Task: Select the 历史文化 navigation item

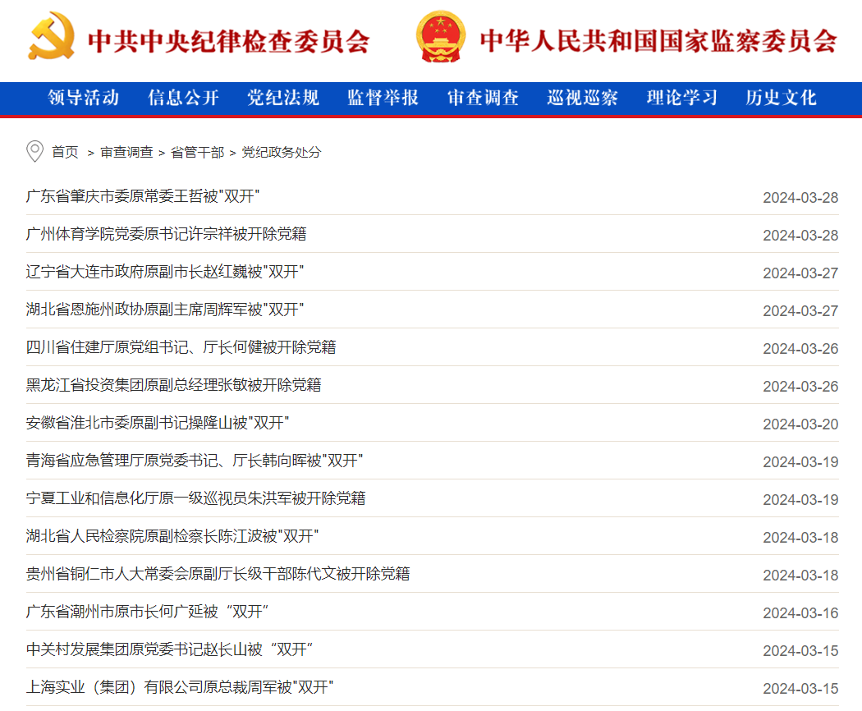Action: click(782, 99)
